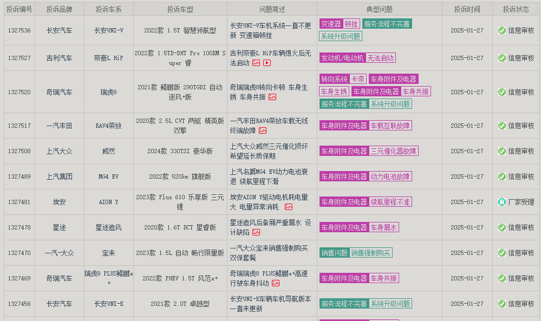Open complaint '长安UNI-K车辆车机导航版本一直未更新'
Viewport: 541px width, 321px height.
[271, 304]
